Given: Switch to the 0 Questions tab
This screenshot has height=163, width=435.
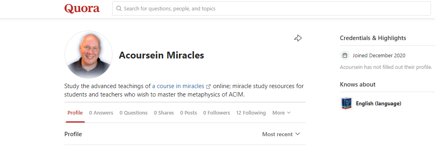Looking at the screenshot, I should (x=133, y=113).
